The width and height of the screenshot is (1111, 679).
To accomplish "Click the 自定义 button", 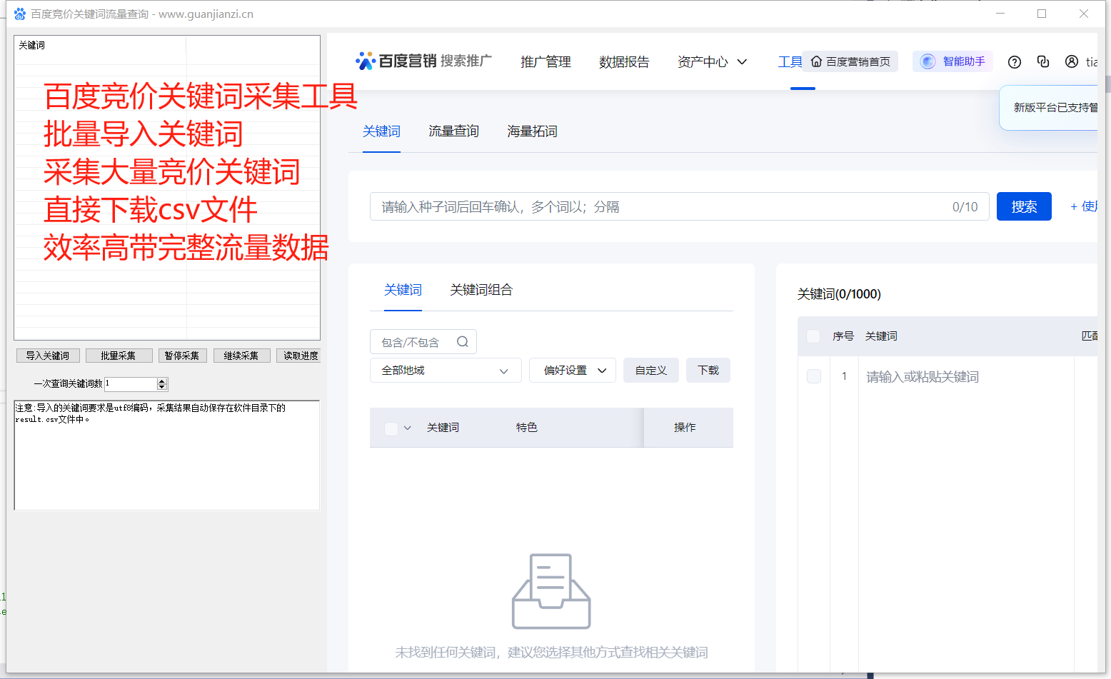I will coord(650,371).
